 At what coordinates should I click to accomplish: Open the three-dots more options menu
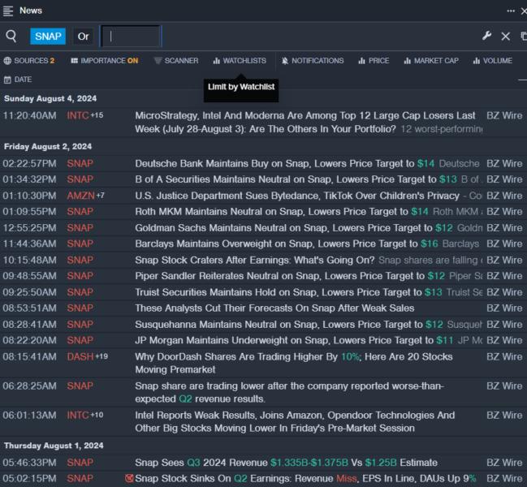[x=511, y=11]
